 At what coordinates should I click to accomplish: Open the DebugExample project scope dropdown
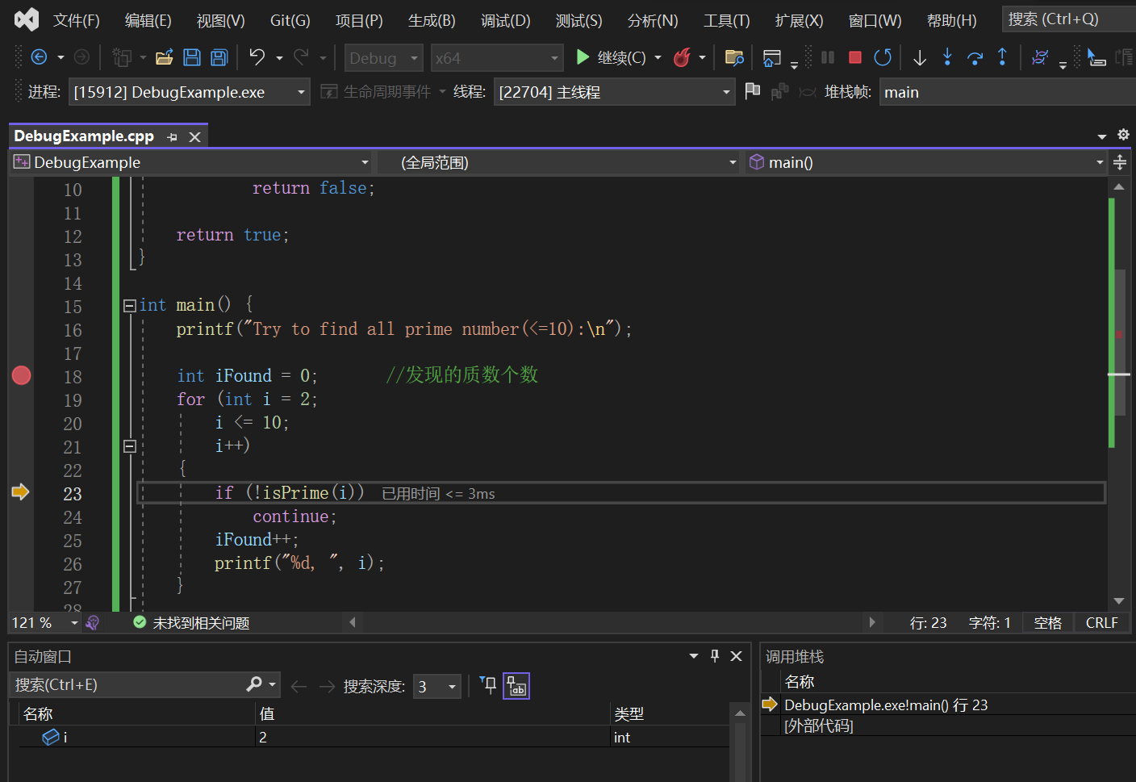191,162
